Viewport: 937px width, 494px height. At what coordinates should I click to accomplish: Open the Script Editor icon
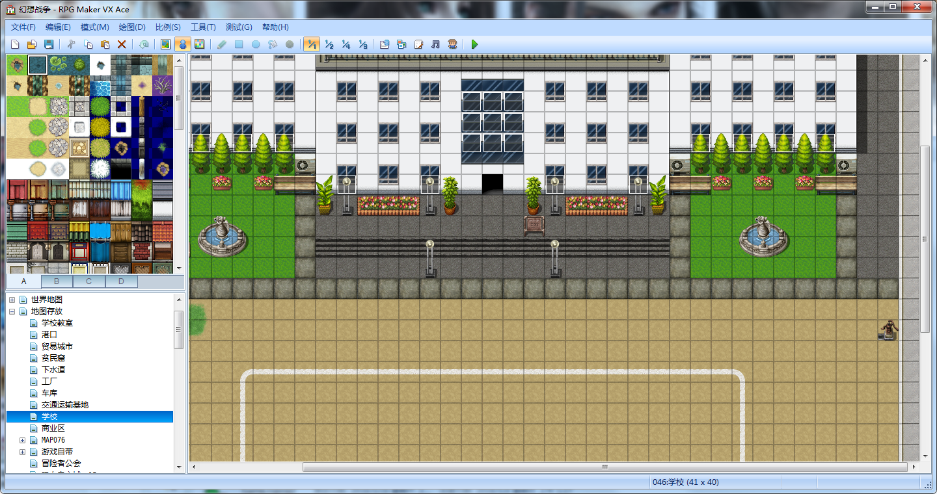418,44
